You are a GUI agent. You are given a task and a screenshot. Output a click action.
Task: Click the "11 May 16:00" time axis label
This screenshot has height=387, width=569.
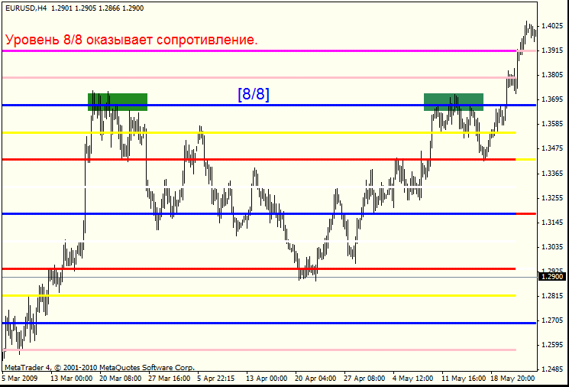464,379
